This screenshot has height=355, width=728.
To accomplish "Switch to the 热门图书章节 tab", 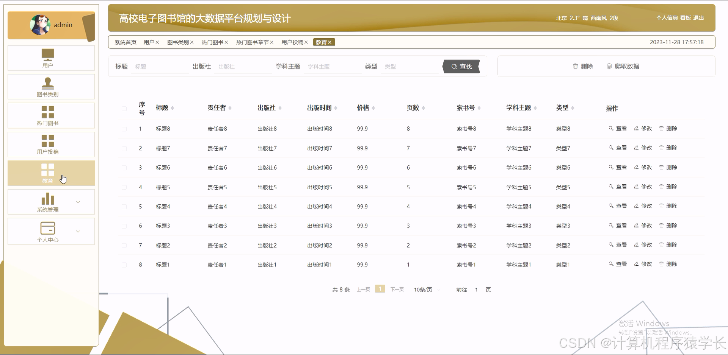I will (253, 42).
